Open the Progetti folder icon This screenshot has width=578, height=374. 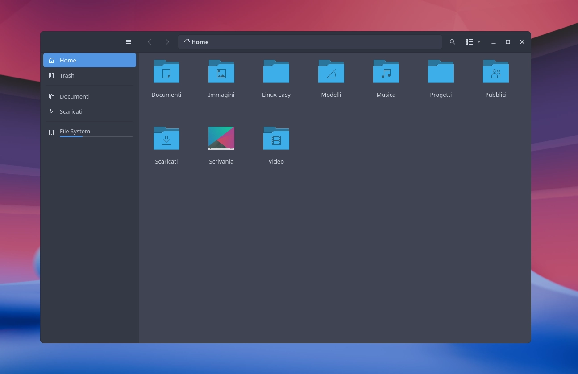coord(441,71)
